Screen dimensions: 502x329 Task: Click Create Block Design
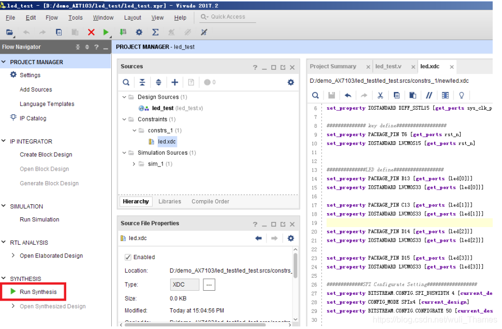[x=46, y=155]
